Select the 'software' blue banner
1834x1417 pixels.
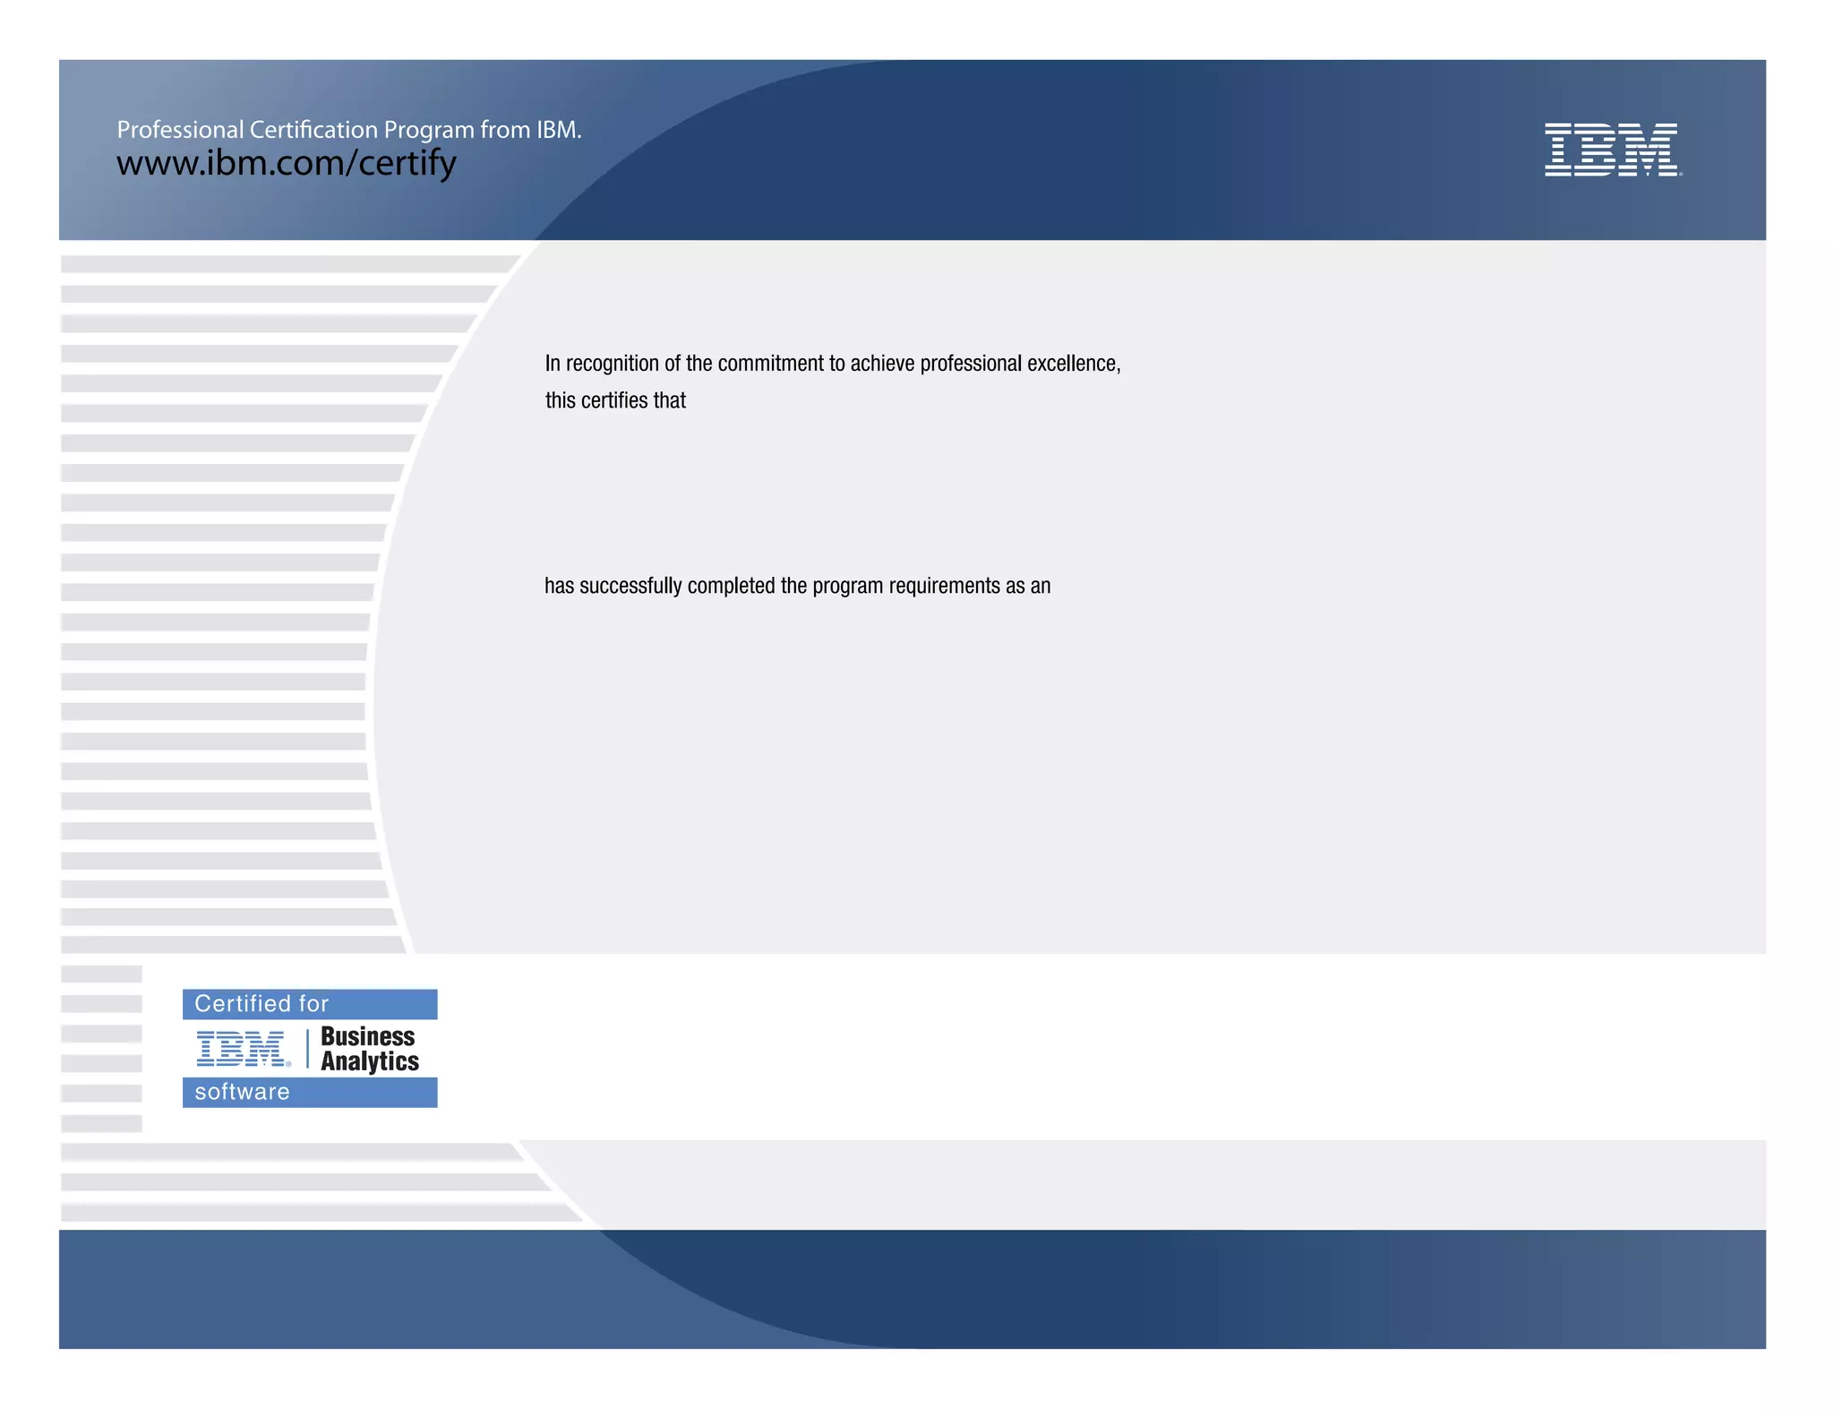coord(310,1092)
